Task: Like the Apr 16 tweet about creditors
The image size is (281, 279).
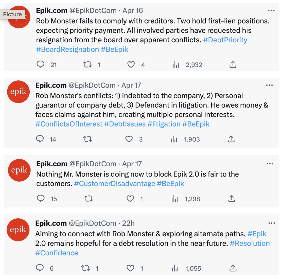Action: coord(131,64)
